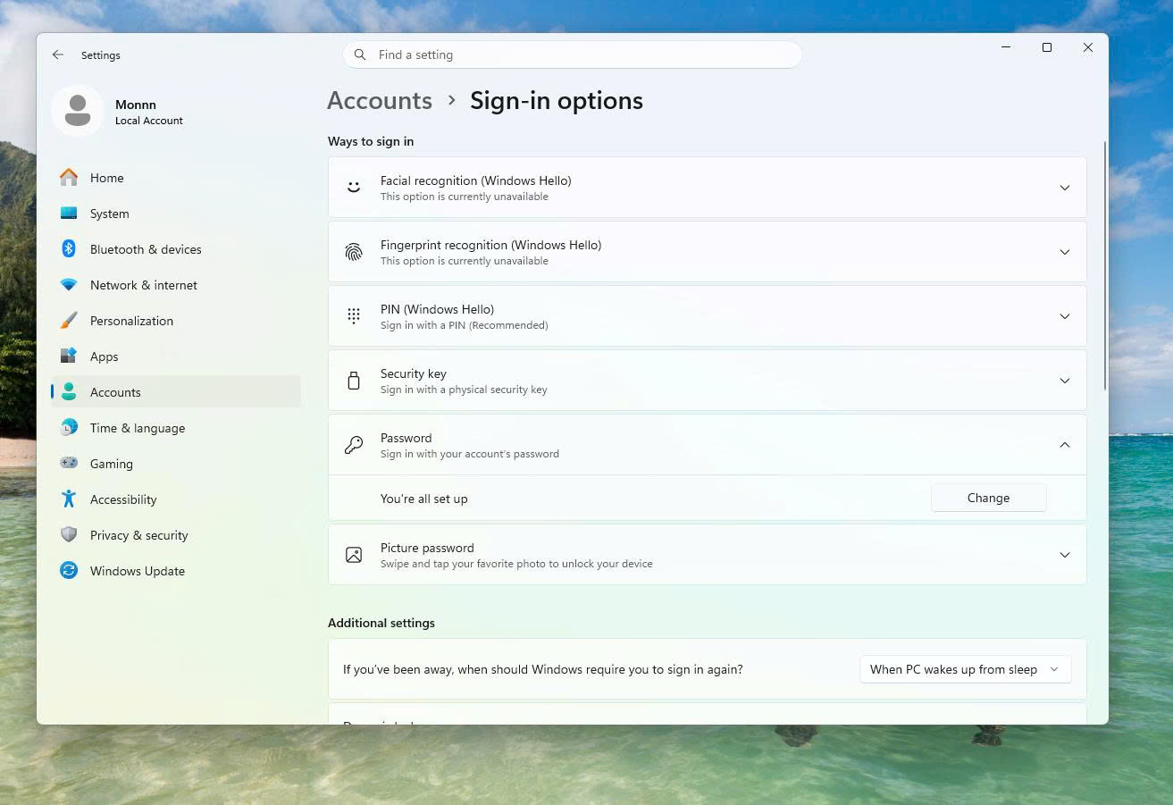Click the Home house icon
The width and height of the screenshot is (1173, 805).
tap(69, 178)
